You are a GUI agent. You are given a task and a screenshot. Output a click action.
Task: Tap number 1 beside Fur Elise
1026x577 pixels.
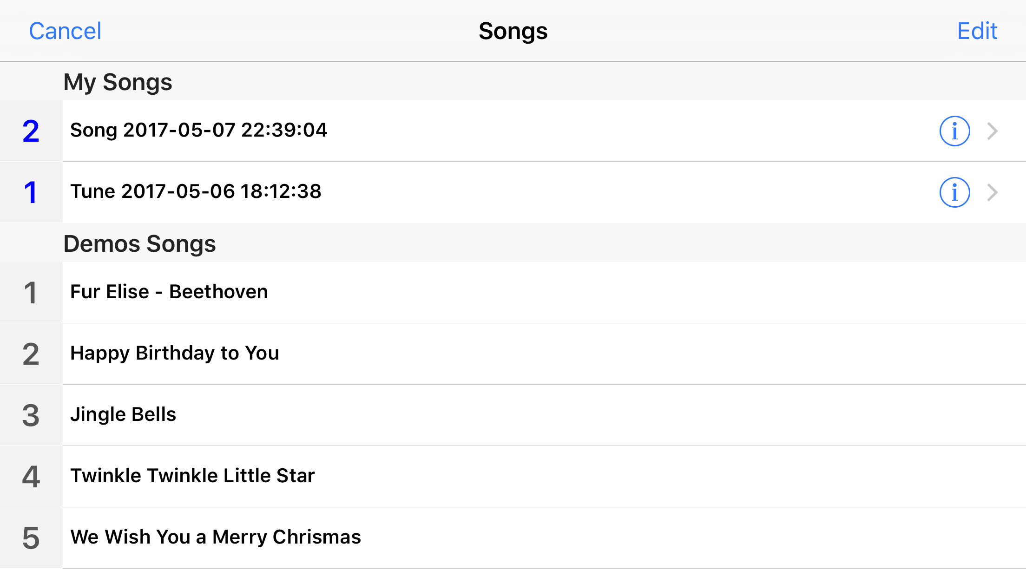(31, 293)
